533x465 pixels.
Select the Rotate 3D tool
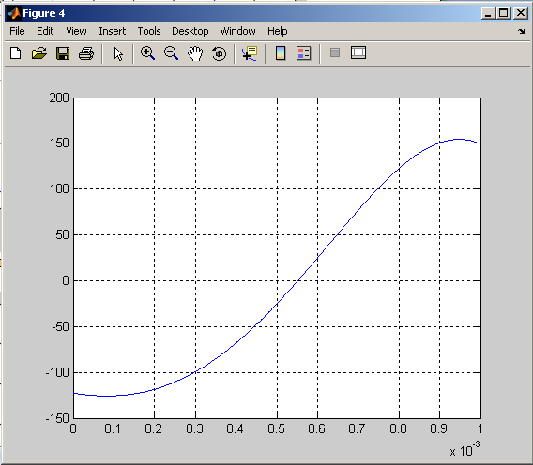[219, 53]
